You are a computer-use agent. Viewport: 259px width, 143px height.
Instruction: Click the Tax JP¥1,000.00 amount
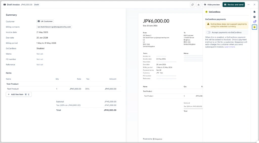110,105
